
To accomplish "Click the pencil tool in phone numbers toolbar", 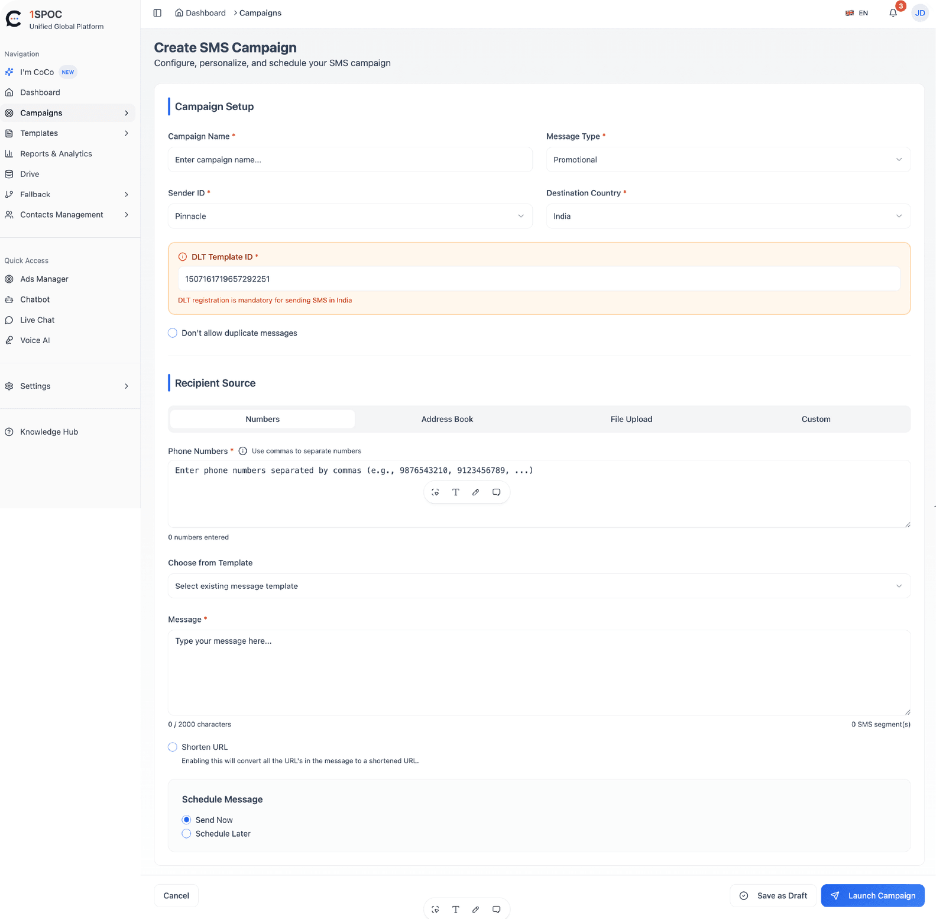I will (475, 492).
